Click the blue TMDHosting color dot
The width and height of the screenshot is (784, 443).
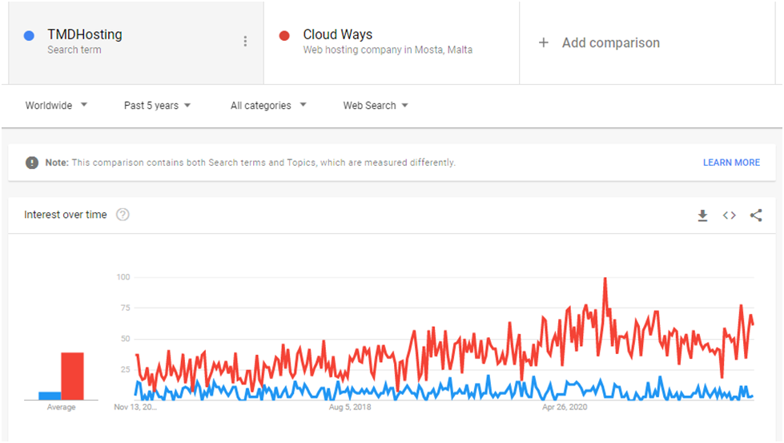(x=29, y=35)
